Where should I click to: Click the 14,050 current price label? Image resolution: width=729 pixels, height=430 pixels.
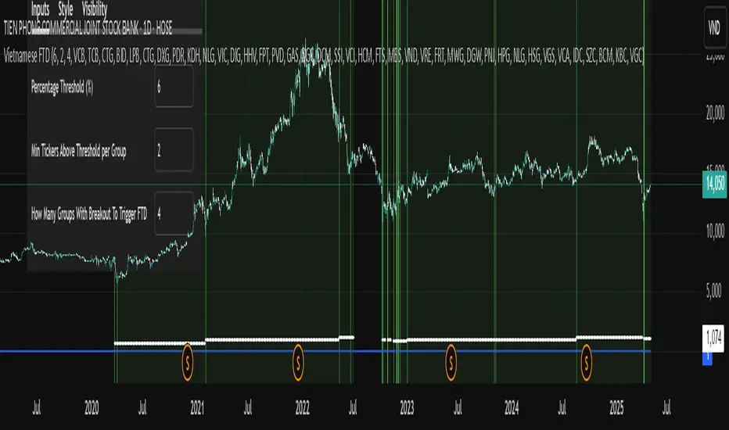pyautogui.click(x=715, y=185)
